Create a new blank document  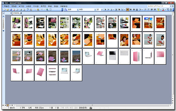(x=4, y=10)
